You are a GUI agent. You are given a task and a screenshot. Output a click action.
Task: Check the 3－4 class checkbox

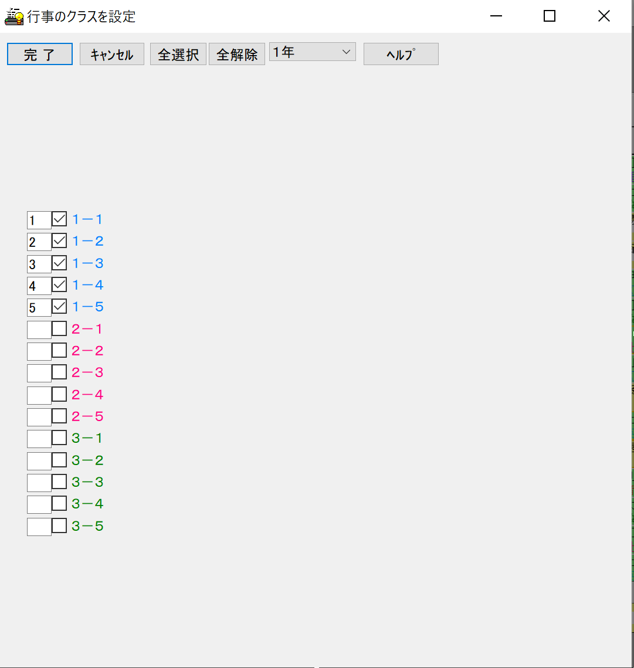(x=59, y=504)
